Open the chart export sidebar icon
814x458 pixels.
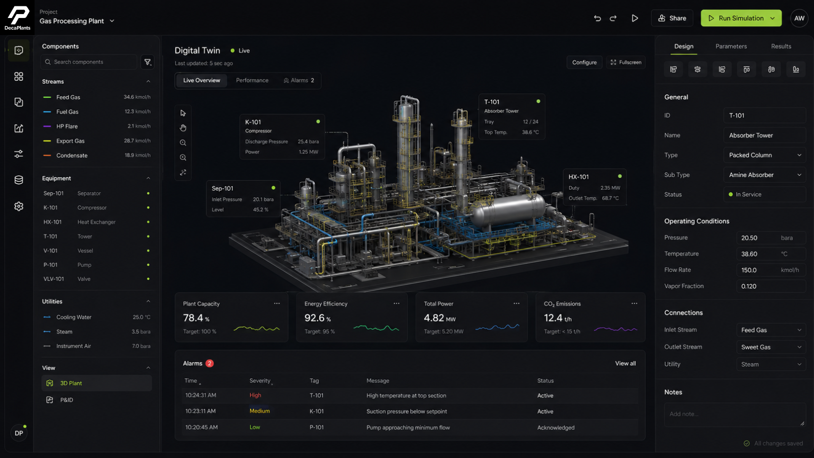coord(18,128)
